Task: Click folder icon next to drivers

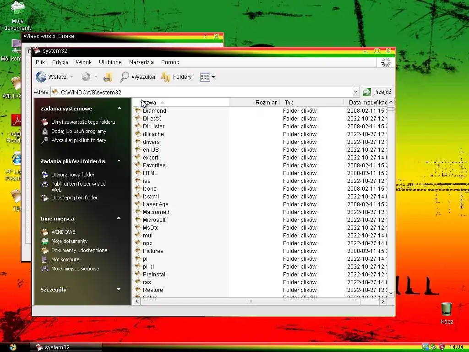Action: (x=137, y=142)
